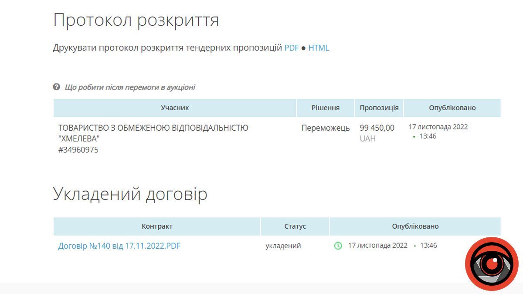Image resolution: width=523 pixels, height=294 pixels.
Task: Click the 'Укладений договір' heading
Action: [x=130, y=194]
